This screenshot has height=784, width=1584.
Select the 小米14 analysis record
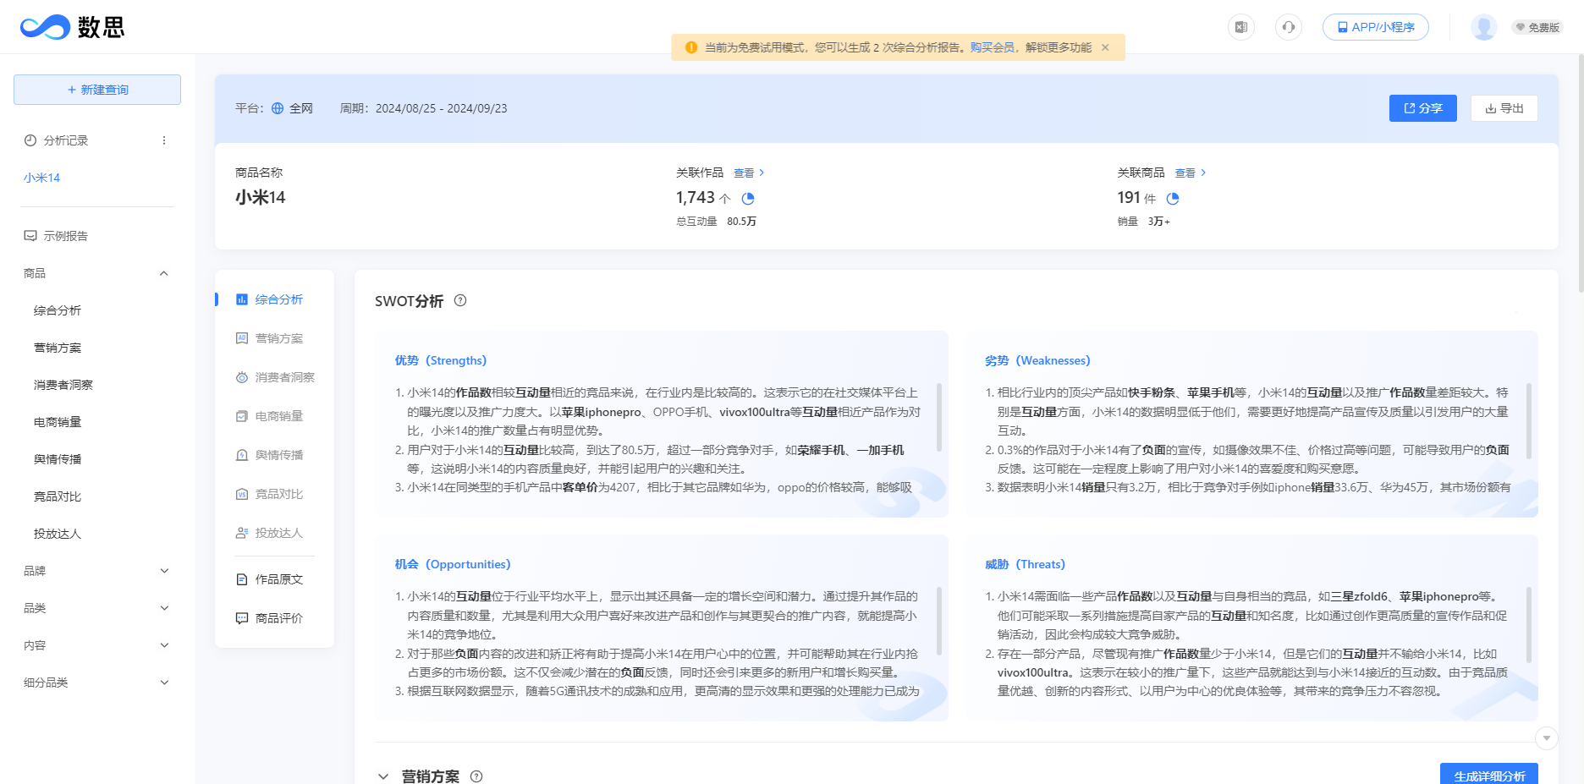pyautogui.click(x=42, y=178)
